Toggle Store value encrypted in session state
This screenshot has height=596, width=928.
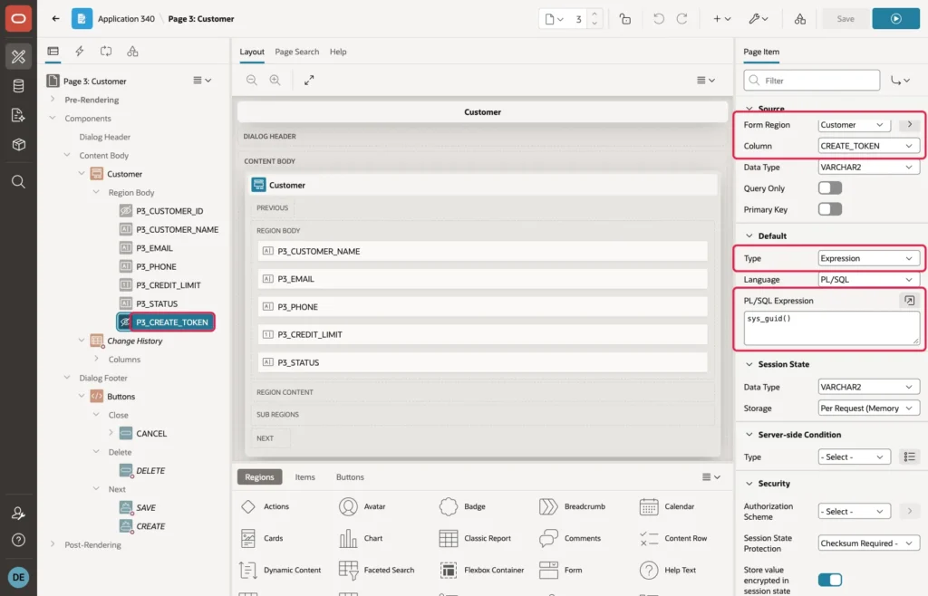(830, 580)
